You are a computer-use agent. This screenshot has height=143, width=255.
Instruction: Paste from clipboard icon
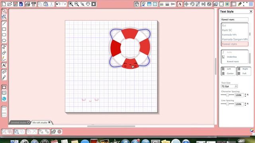[x=46, y=4]
